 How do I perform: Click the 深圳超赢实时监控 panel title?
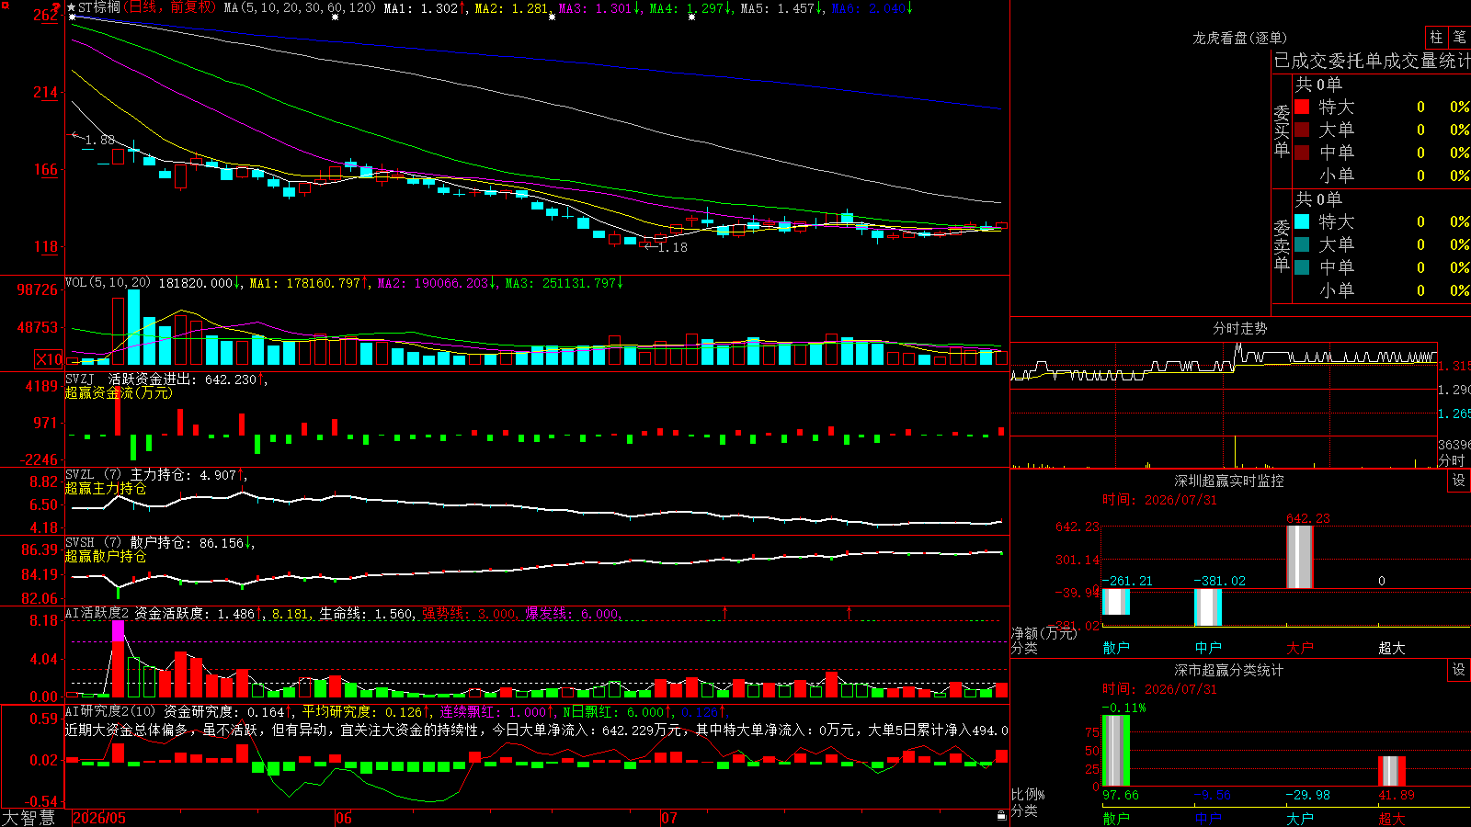(x=1229, y=481)
